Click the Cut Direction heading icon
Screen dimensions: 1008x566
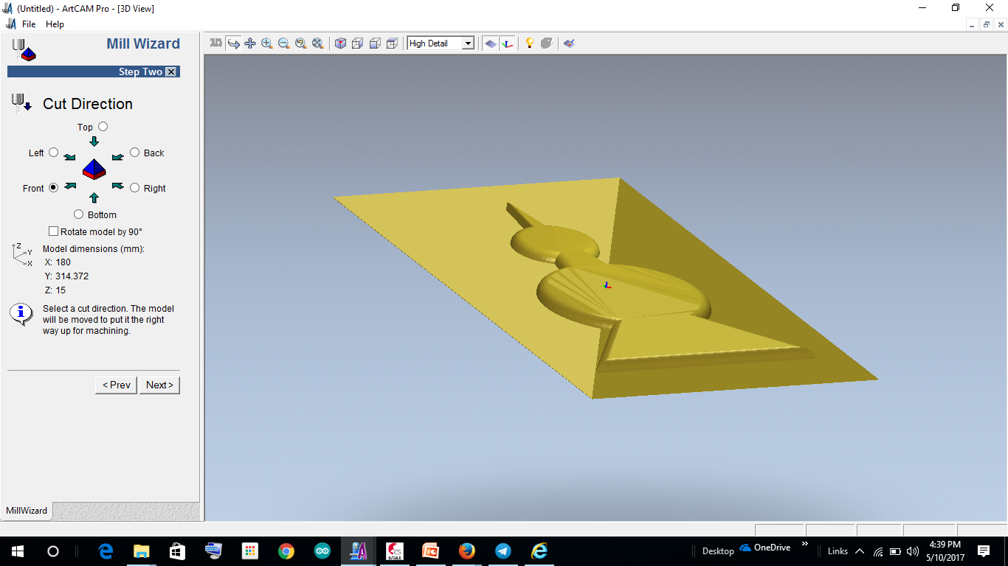point(21,102)
